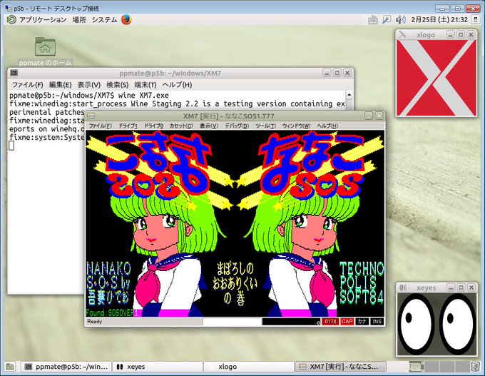
Task: Click the remote desktop title bar icon
Action: [9, 9]
